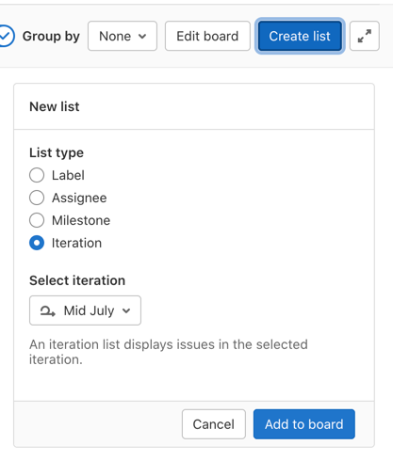Click the iteration list description text
This screenshot has width=393, height=461.
(x=169, y=352)
